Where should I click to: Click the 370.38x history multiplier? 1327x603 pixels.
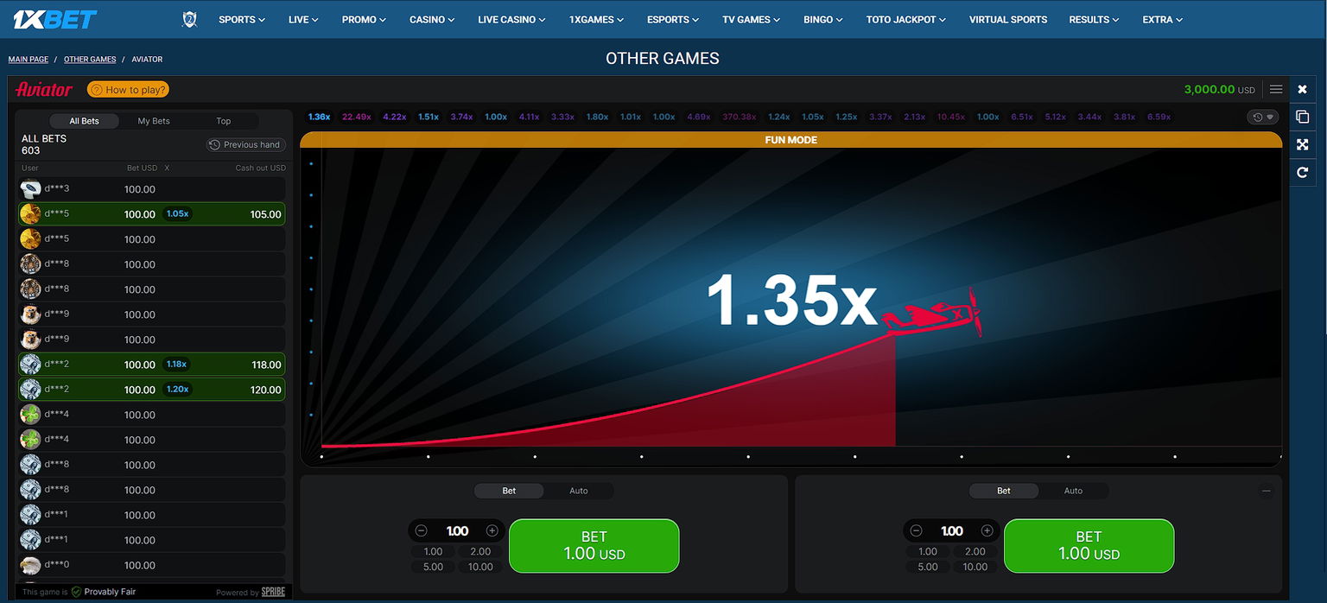739,117
